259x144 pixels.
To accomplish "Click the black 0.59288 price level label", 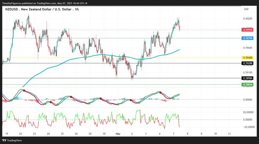I will pos(247,63).
